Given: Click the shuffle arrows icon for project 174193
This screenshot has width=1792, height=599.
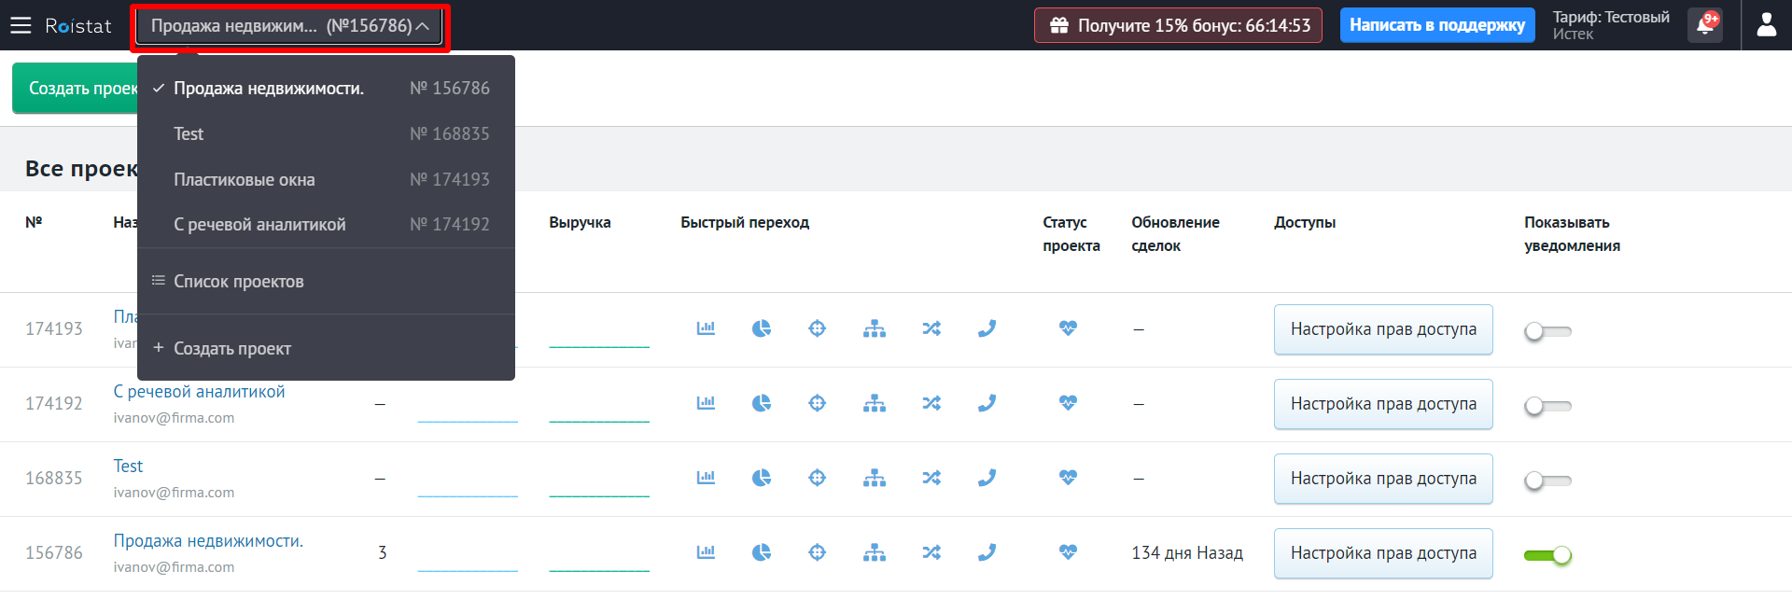Looking at the screenshot, I should 931,328.
